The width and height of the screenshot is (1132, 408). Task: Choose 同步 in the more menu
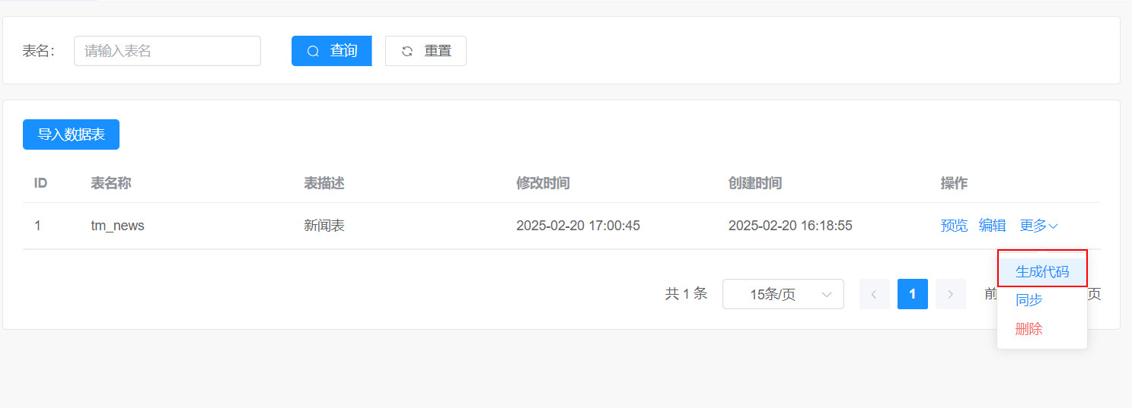pyautogui.click(x=1029, y=300)
